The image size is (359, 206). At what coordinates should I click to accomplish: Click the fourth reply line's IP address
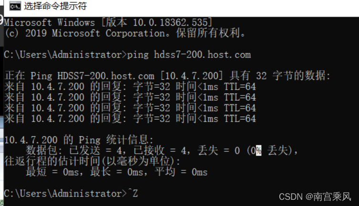pos(58,119)
